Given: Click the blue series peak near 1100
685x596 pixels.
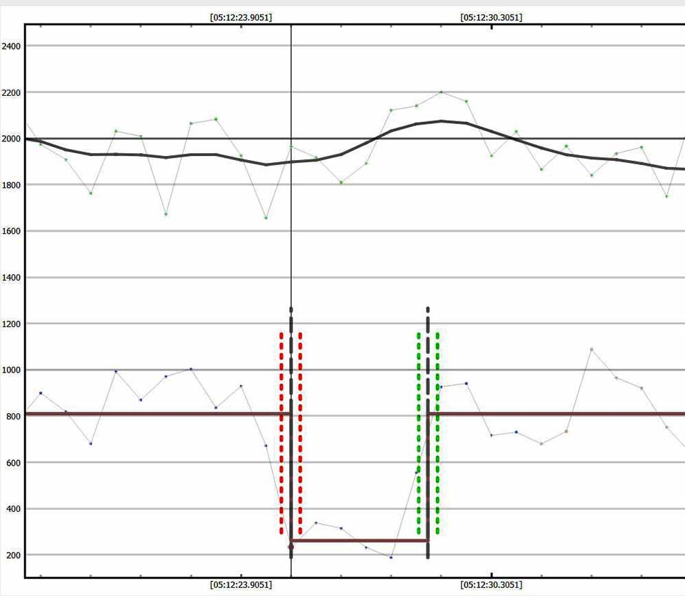Looking at the screenshot, I should [591, 349].
